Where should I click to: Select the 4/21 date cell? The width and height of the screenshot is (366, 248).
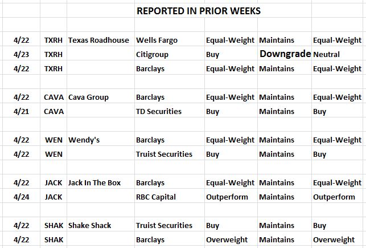tap(21, 112)
